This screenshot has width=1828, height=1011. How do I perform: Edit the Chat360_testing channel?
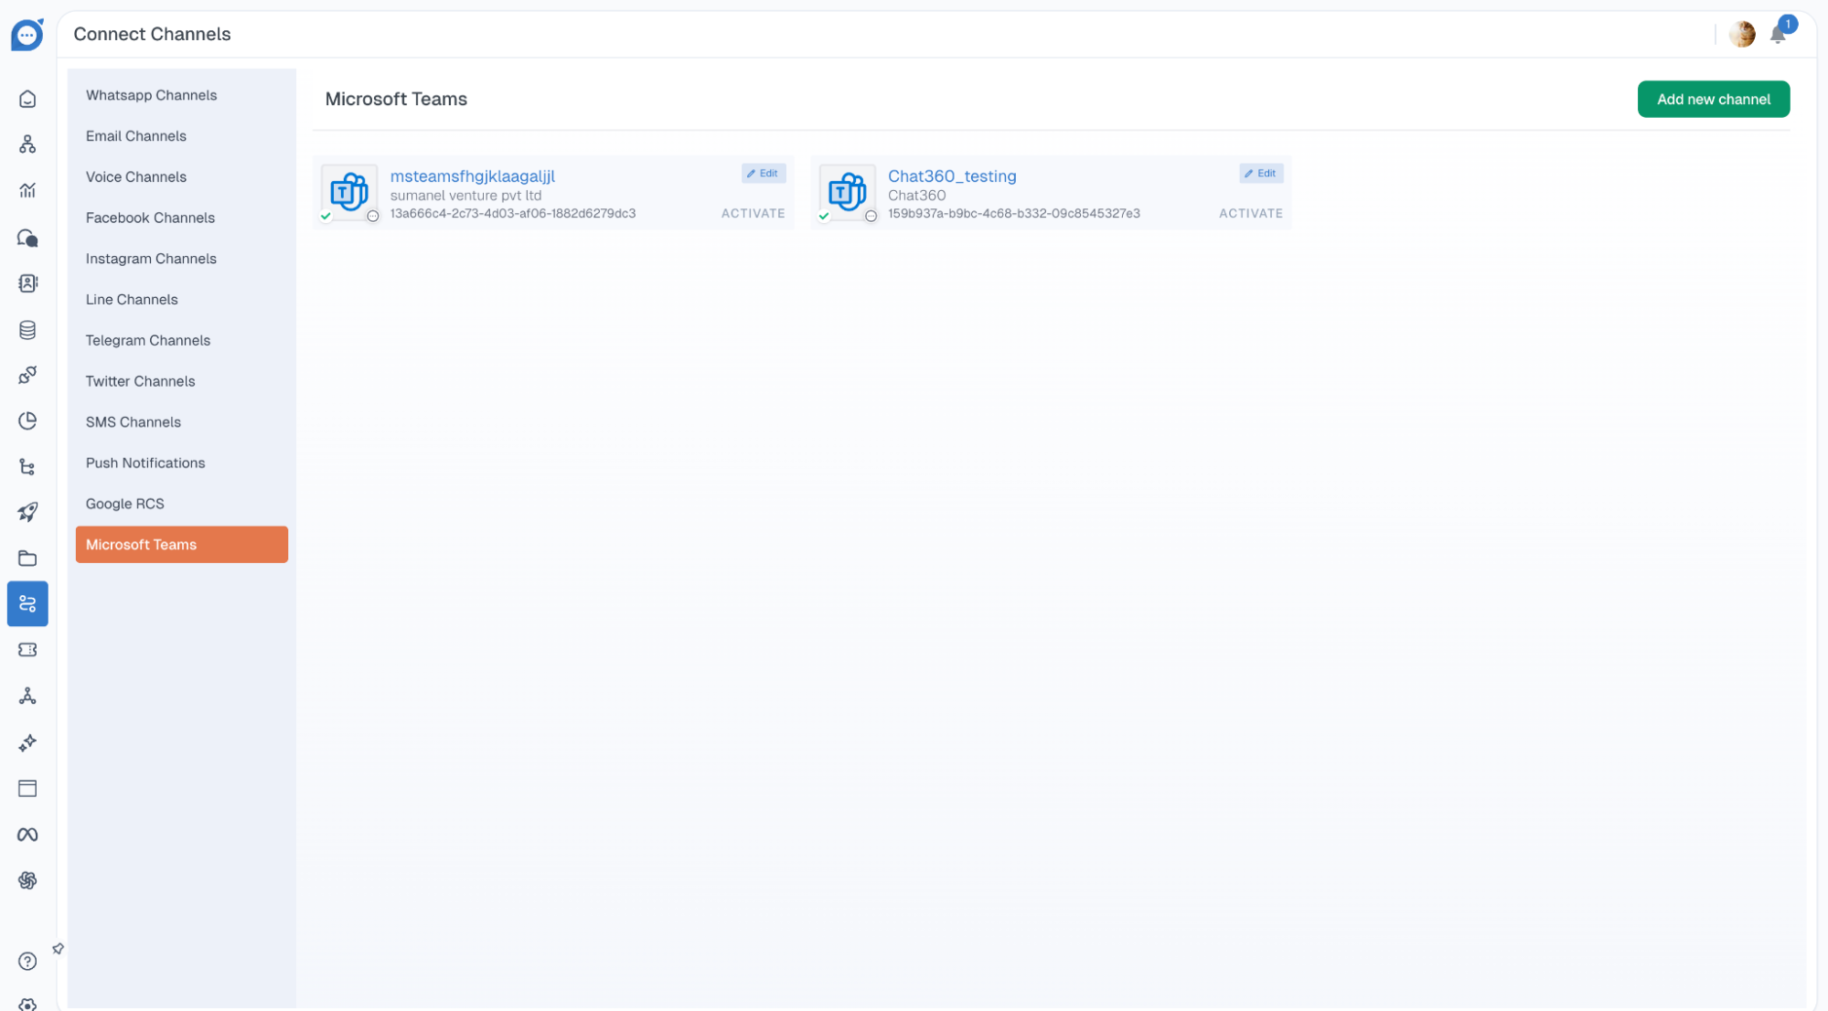tap(1260, 173)
